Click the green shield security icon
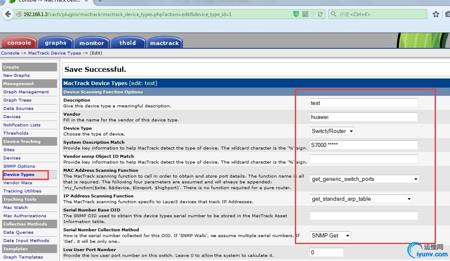Screen dimensions: 450x261 (x=296, y=14)
